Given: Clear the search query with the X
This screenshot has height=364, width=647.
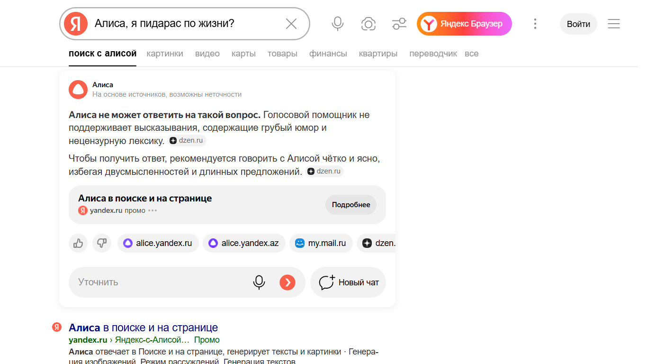Looking at the screenshot, I should click(291, 24).
